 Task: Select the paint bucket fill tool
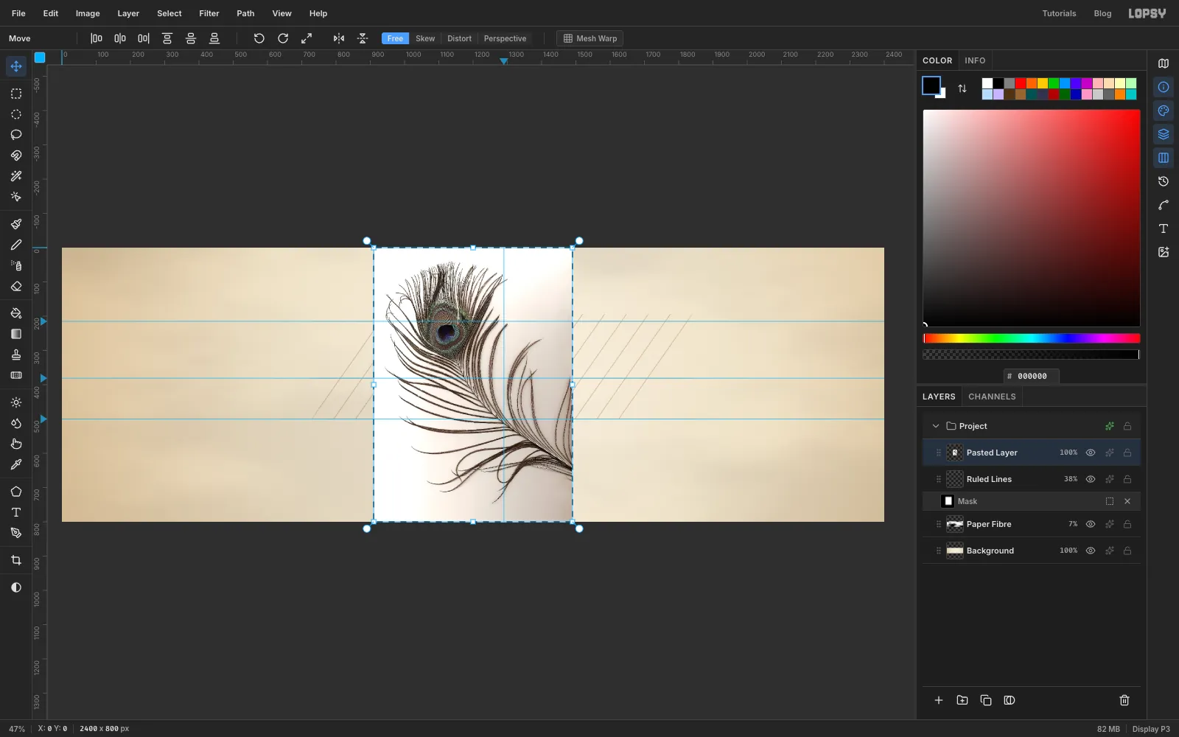pos(16,313)
